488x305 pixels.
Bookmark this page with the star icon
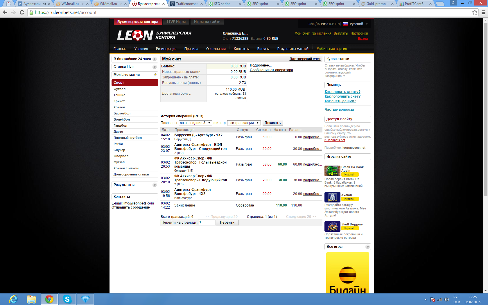[x=475, y=12]
